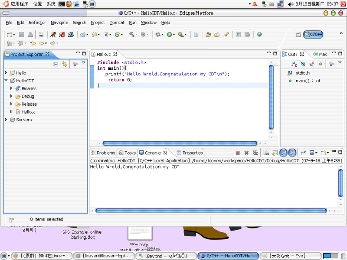347x260 pixels.
Task: Toggle Hide Static Members in Outline
Action: [311, 64]
